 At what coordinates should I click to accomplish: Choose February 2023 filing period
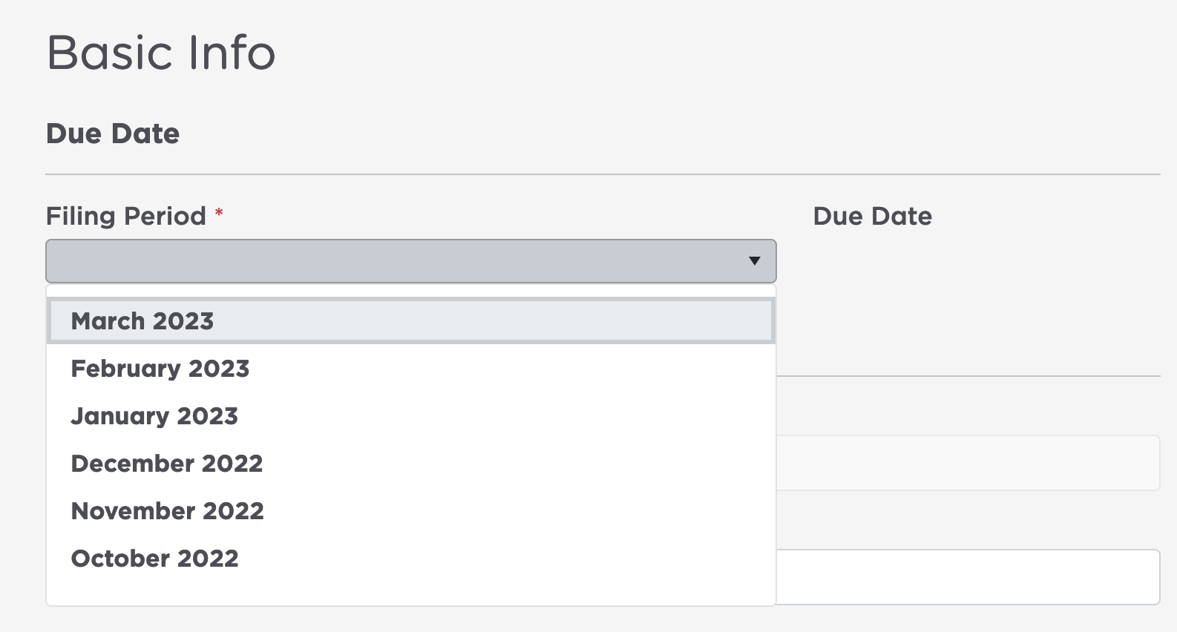coord(160,368)
